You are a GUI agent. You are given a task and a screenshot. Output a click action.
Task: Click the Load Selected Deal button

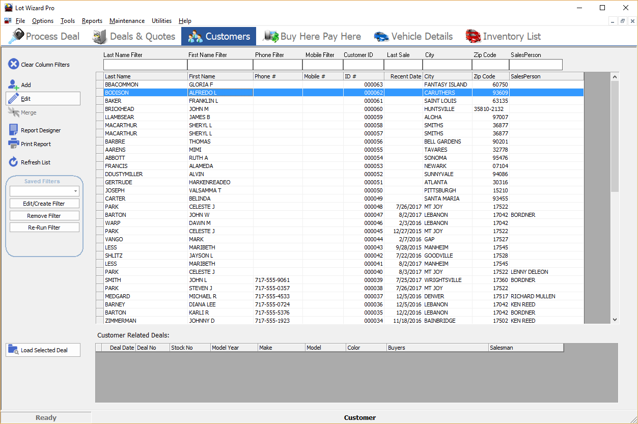[42, 350]
